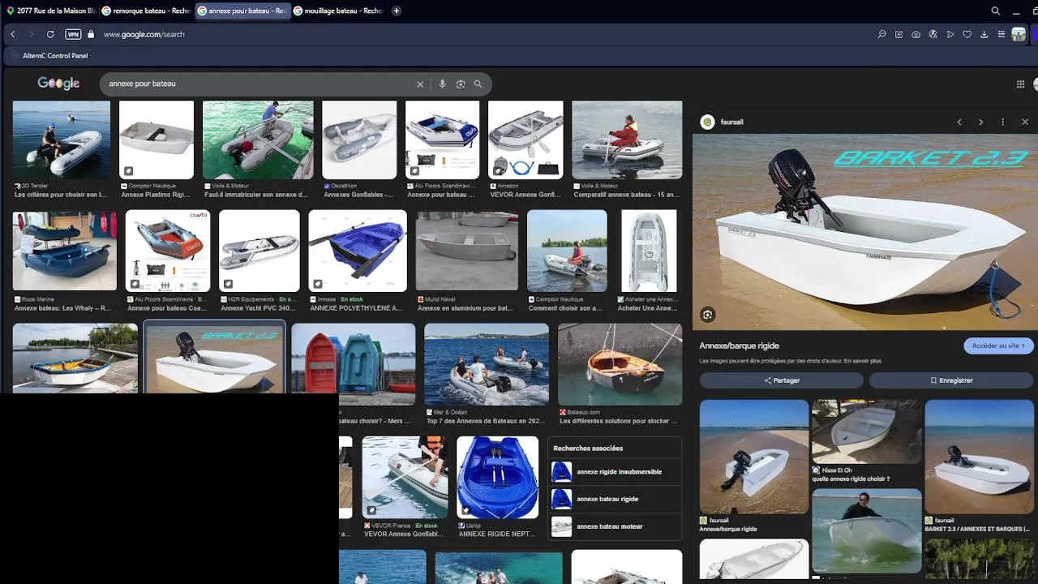Open AlternC Control Panel bookmark

[x=49, y=56]
